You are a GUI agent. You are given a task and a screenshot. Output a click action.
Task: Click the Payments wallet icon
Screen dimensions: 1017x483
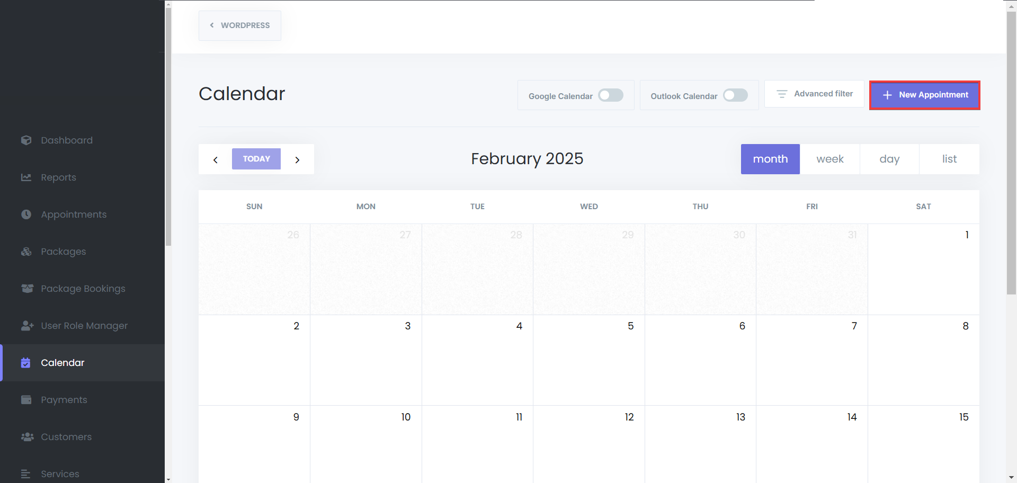[26, 400]
